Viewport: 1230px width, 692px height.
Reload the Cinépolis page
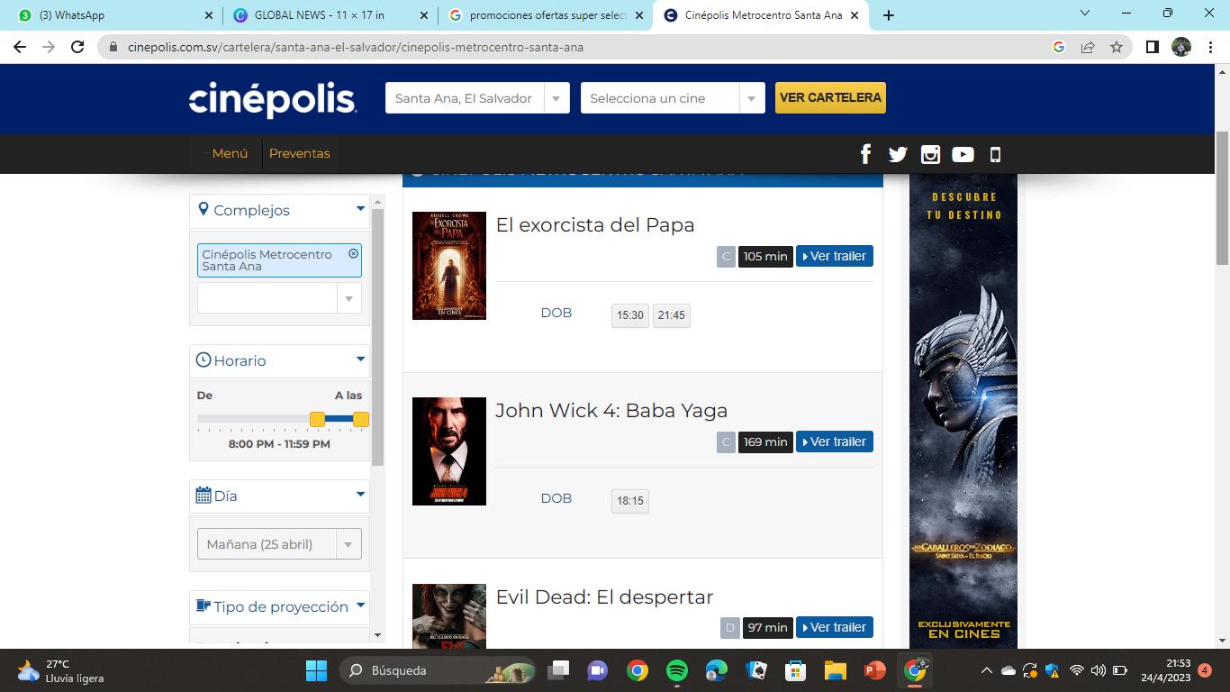click(x=77, y=47)
